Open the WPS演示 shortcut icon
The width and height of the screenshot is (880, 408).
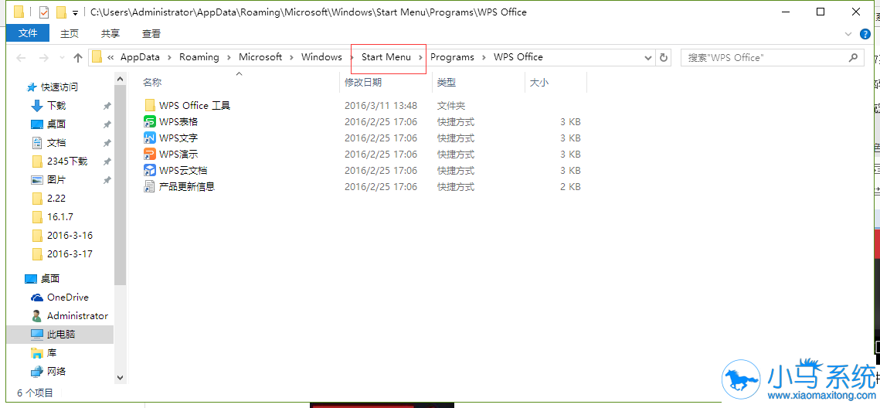tap(150, 154)
